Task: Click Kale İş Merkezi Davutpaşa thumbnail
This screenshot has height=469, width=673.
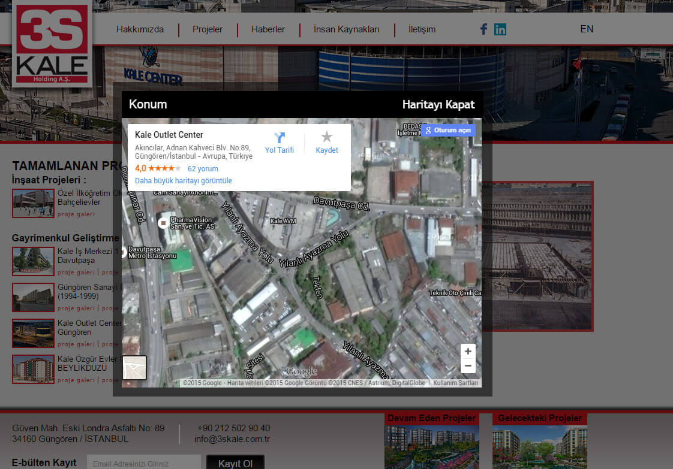Action: [33, 261]
